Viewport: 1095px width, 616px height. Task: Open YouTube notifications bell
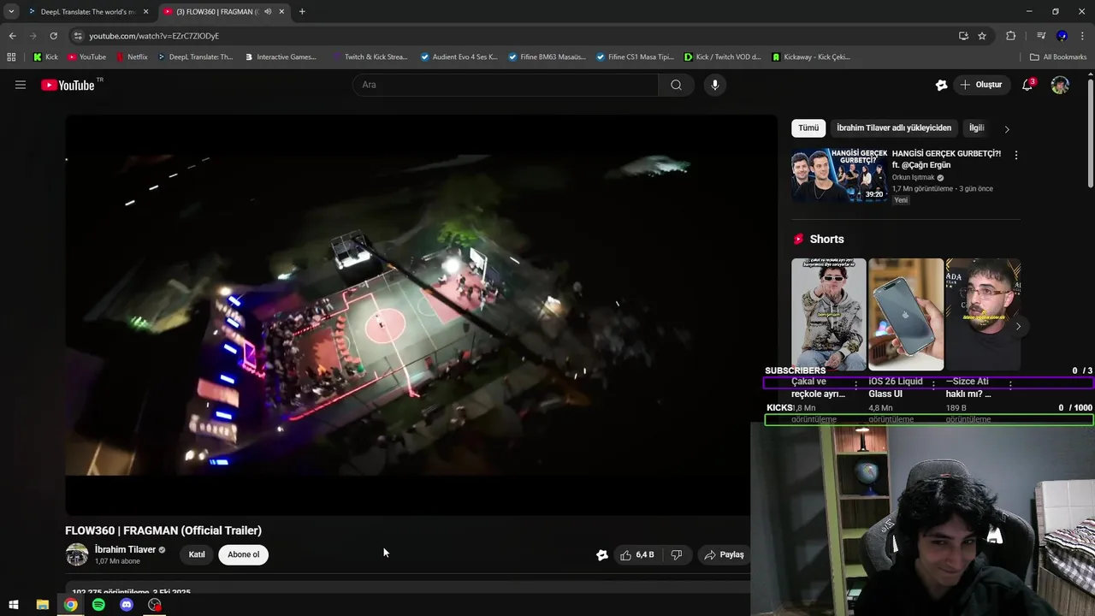point(1027,85)
